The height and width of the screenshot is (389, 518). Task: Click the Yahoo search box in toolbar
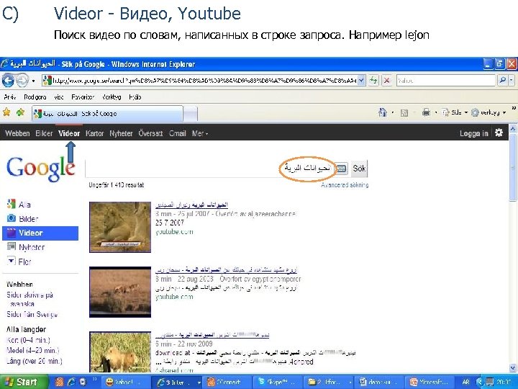pyautogui.click(x=446, y=81)
